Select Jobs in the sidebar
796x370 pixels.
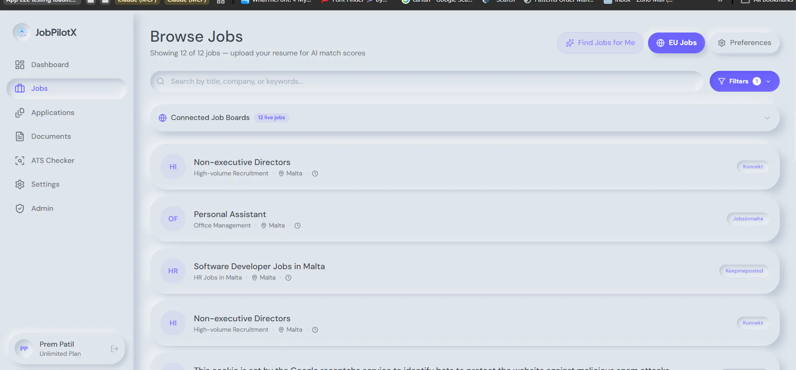coord(66,88)
